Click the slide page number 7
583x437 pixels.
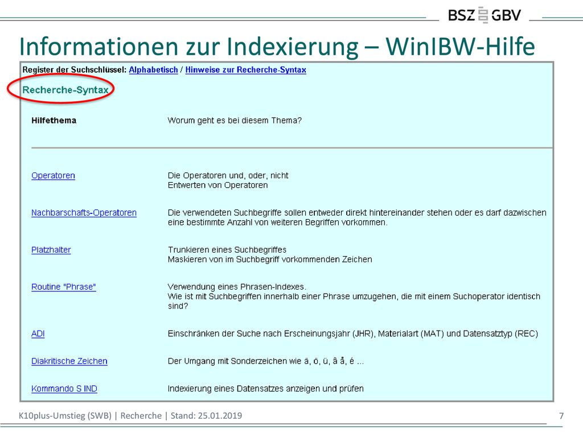[x=561, y=416]
